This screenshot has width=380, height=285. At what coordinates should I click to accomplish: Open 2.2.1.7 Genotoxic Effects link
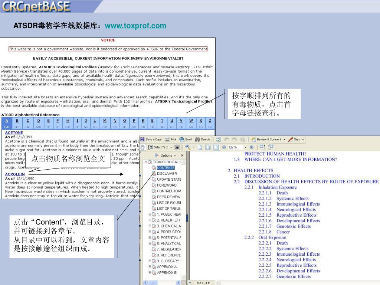[285, 226]
